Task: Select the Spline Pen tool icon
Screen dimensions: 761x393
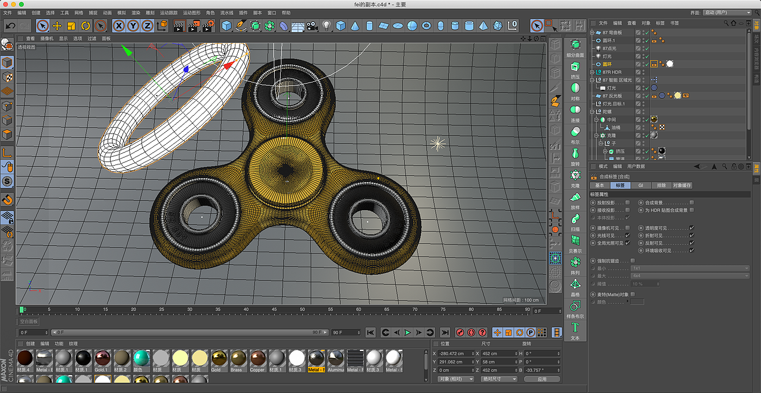Action: [241, 26]
